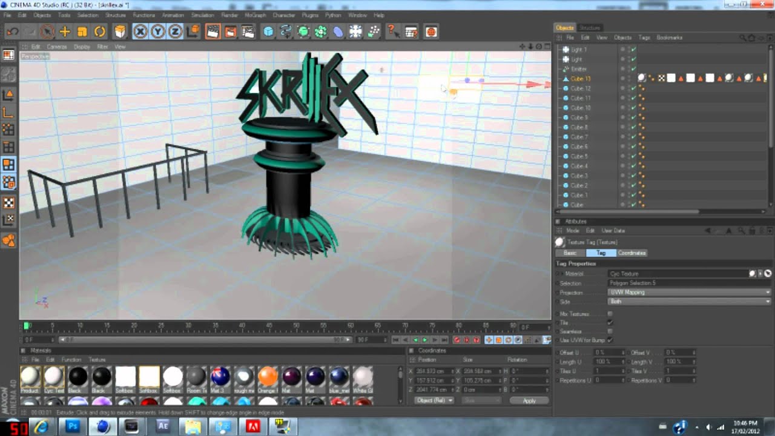Open the Object (Rel) dropdown
The width and height of the screenshot is (775, 436).
tap(434, 401)
